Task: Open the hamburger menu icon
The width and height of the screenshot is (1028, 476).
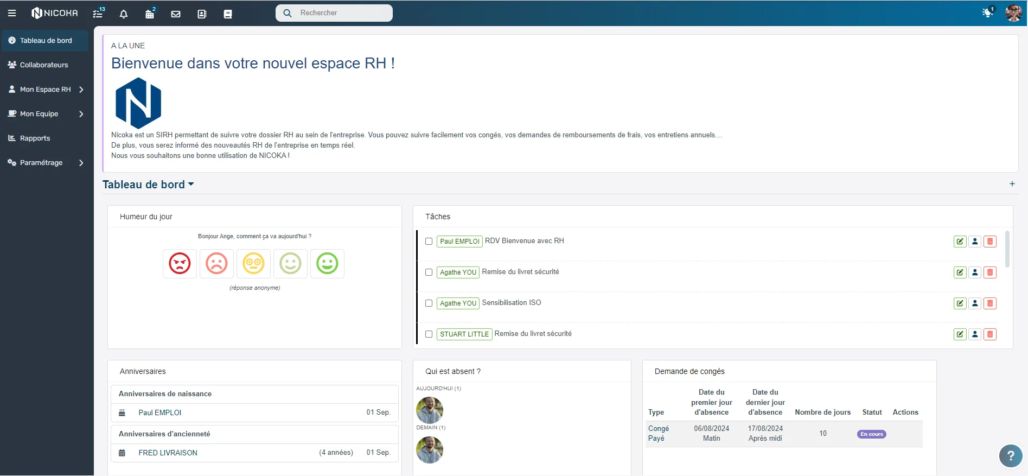Action: [12, 13]
